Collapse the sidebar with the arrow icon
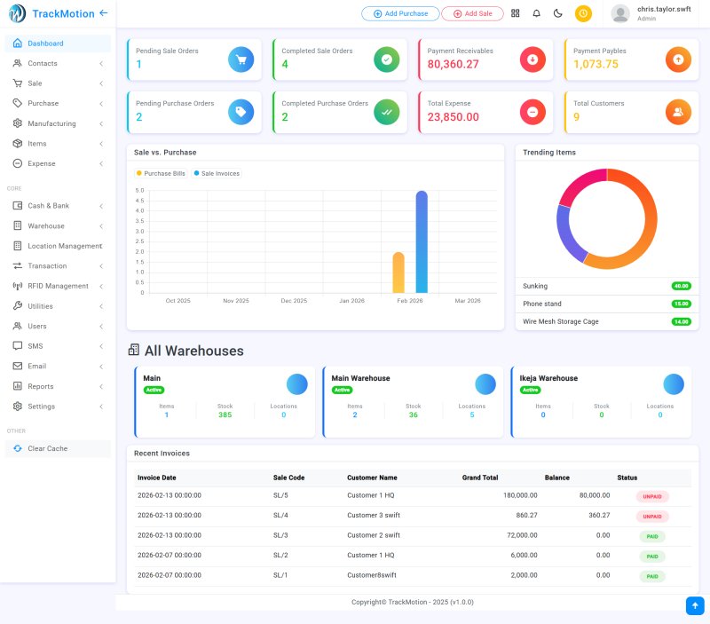This screenshot has width=710, height=624. [x=106, y=12]
